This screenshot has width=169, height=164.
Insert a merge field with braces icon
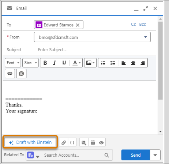coord(72,142)
